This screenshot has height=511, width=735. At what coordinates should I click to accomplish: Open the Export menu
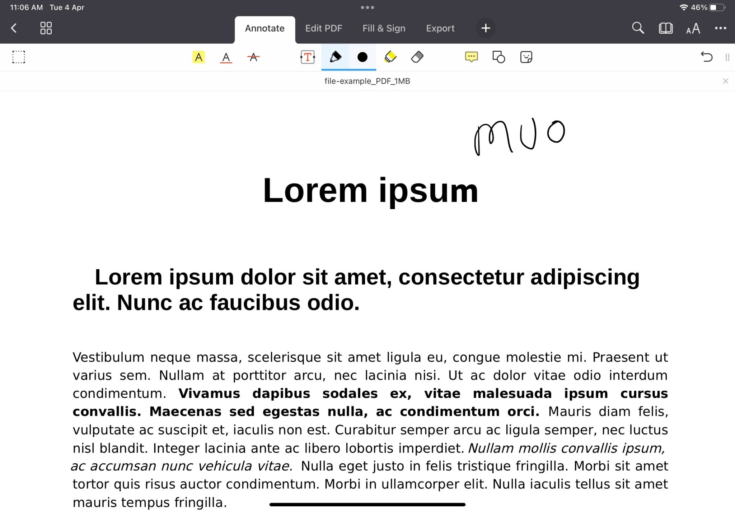tap(440, 28)
